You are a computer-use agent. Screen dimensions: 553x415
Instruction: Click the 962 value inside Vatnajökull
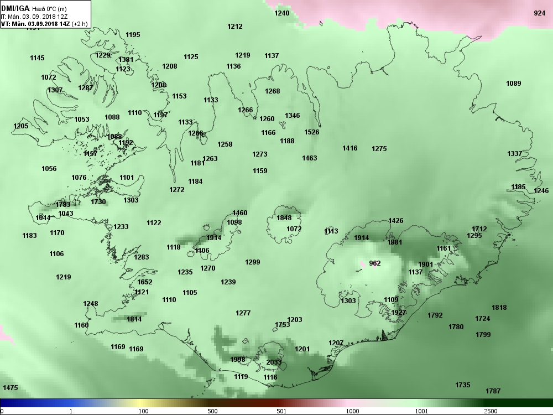click(375, 263)
